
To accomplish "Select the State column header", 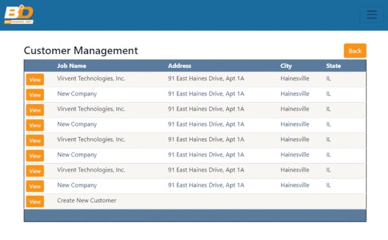I will pyautogui.click(x=333, y=66).
